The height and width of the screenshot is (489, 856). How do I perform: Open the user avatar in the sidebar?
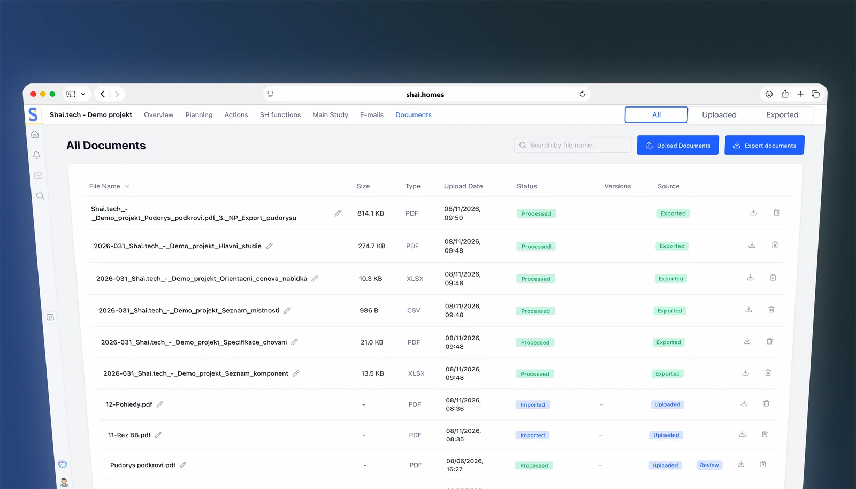[x=64, y=482]
